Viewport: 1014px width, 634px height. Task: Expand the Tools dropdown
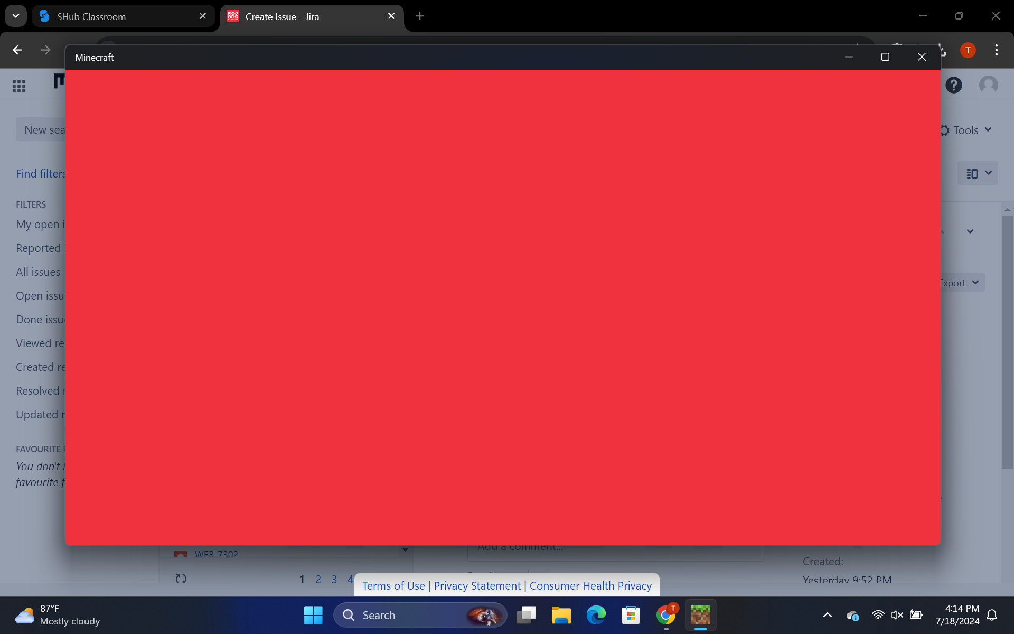coord(968,130)
